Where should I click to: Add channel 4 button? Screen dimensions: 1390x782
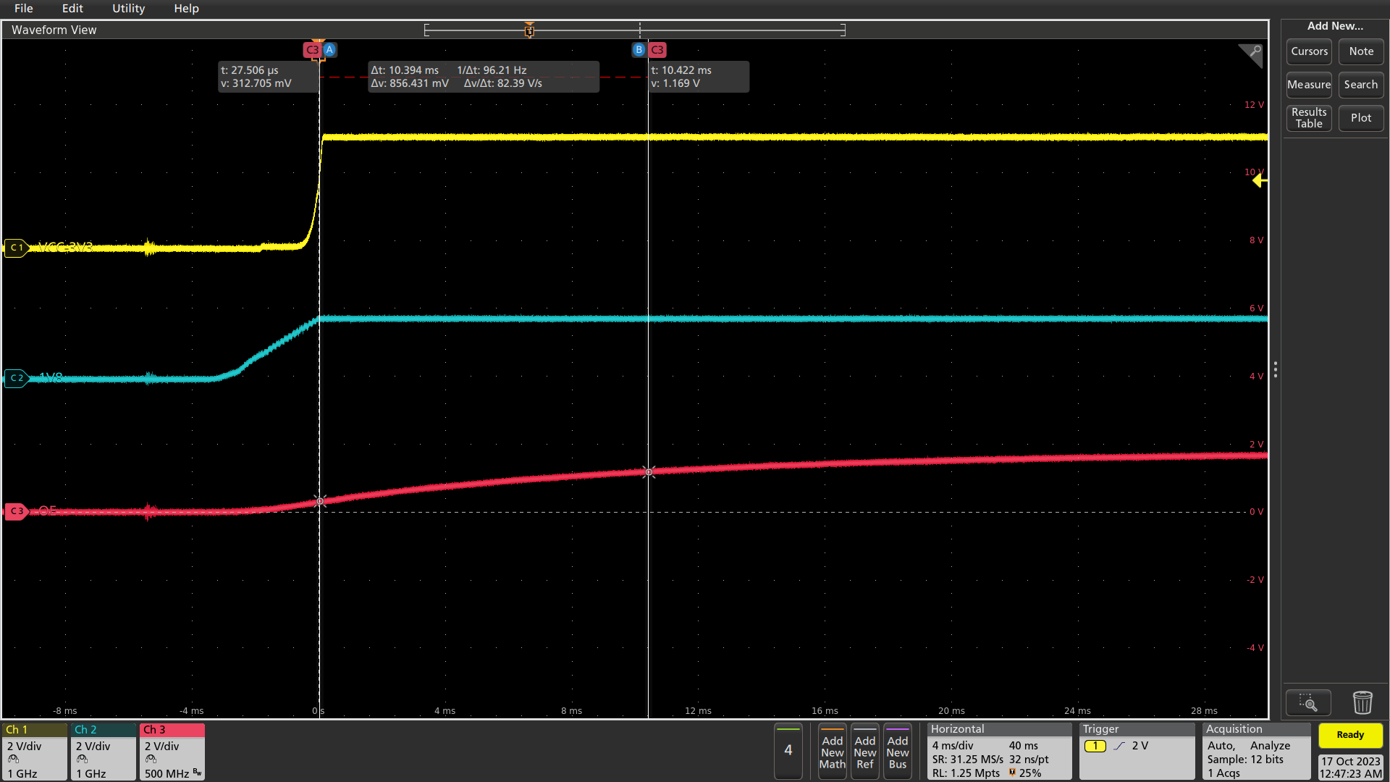point(788,751)
